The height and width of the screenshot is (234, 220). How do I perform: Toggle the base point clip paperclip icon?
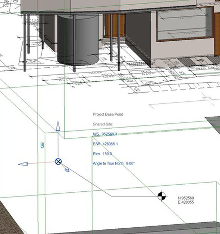click(42, 145)
